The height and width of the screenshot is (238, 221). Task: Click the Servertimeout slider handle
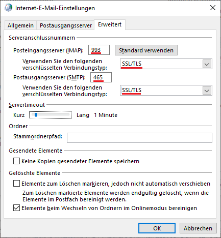[36, 115]
